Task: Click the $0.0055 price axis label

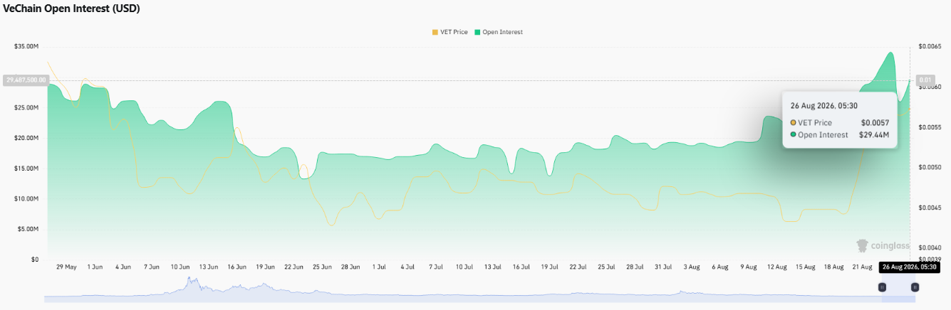Action: [928, 127]
